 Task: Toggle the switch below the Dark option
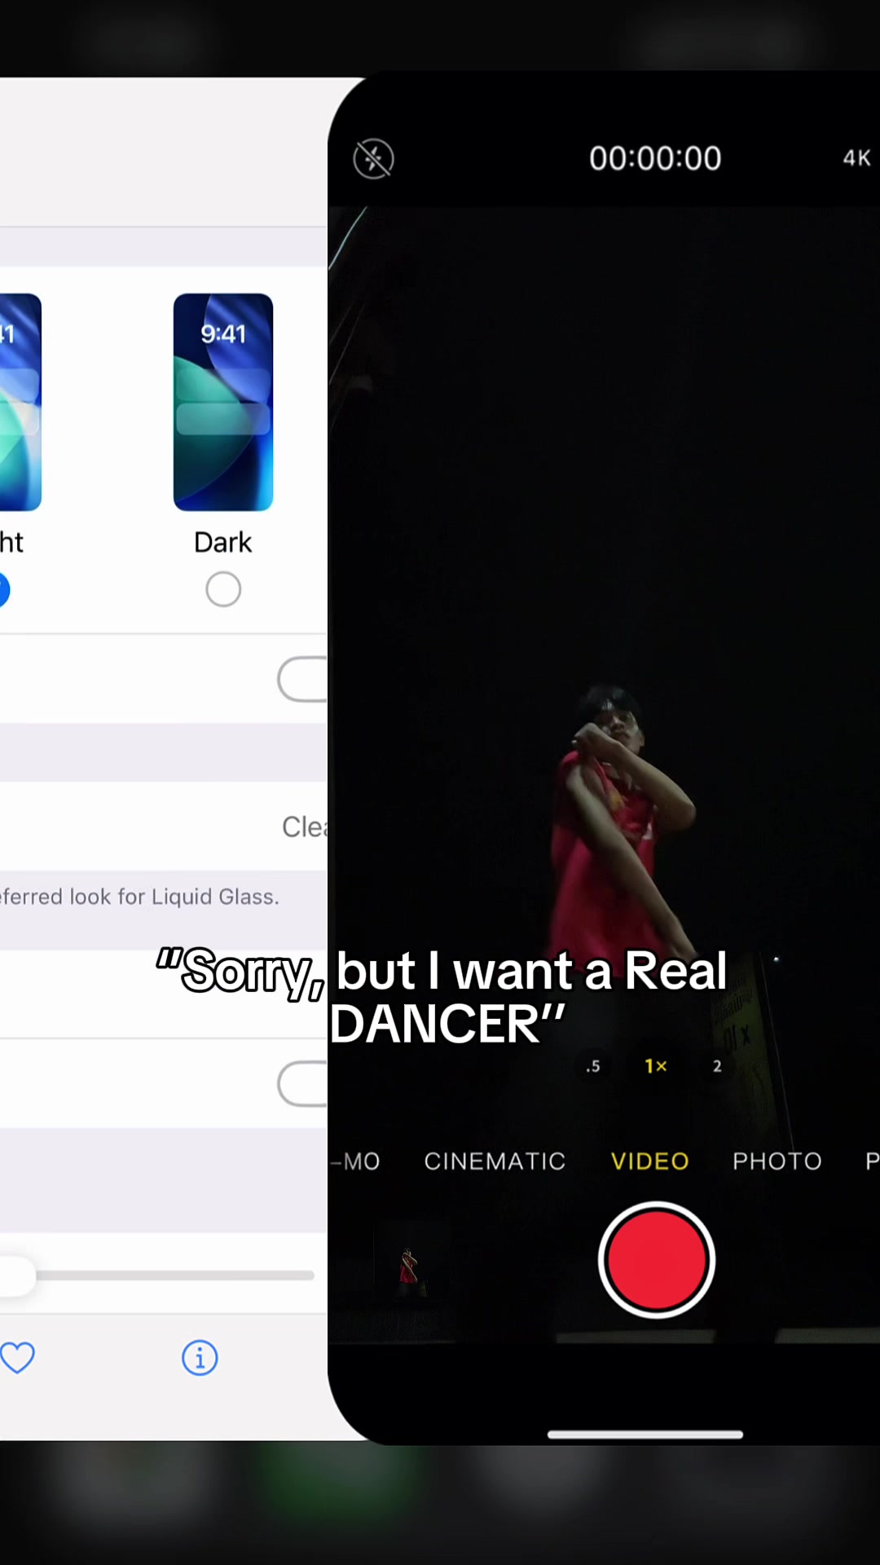(x=302, y=679)
